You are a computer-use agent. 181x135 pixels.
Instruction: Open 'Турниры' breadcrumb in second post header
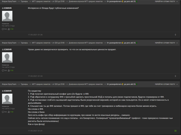pos(24,43)
